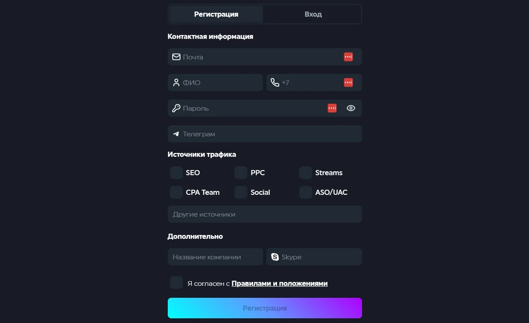This screenshot has height=323, width=529.
Task: Check the CPA Team traffic source
Action: pos(176,192)
